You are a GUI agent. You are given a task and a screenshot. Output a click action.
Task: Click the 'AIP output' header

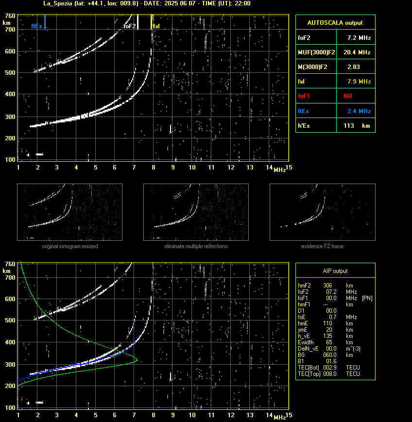coord(335,271)
